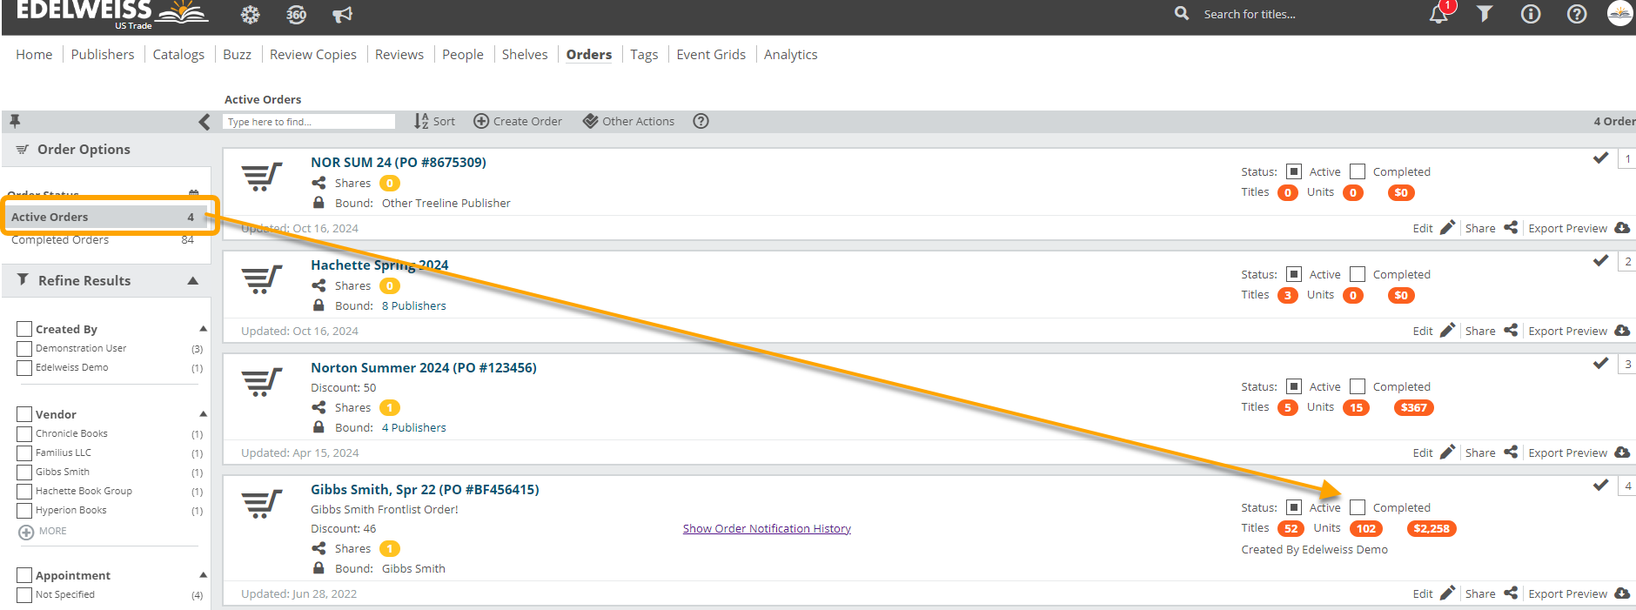Image resolution: width=1636 pixels, height=610 pixels.
Task: Click Export Preview cloud for Gibbs Smith order
Action: [1622, 593]
